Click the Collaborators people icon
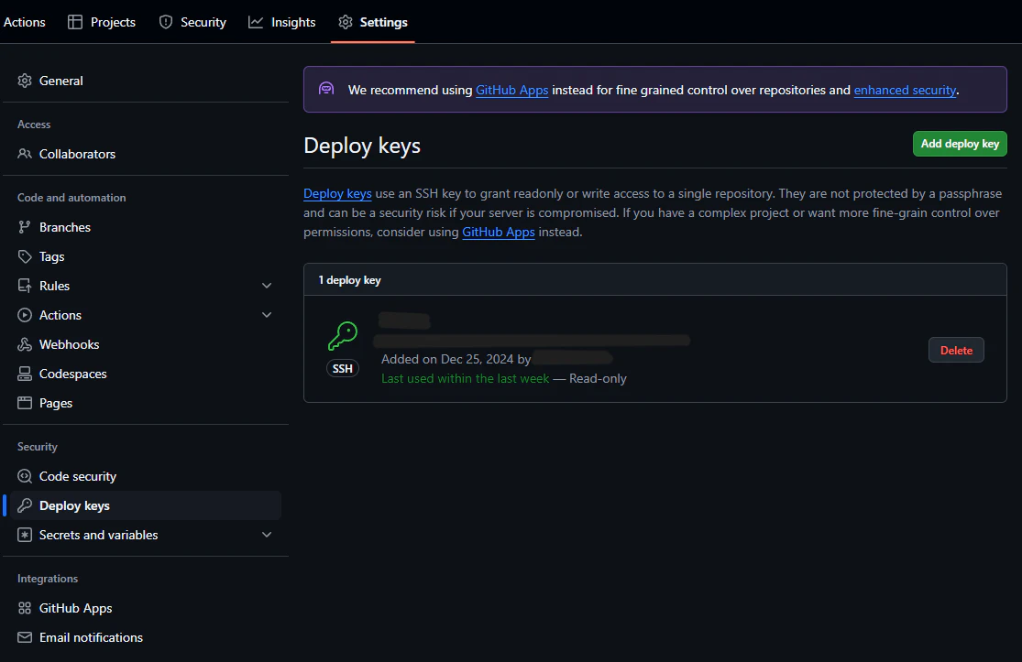The image size is (1022, 662). 25,154
